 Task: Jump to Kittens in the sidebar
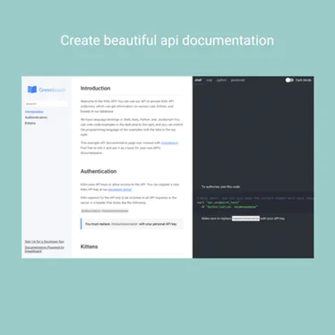[x=30, y=123]
